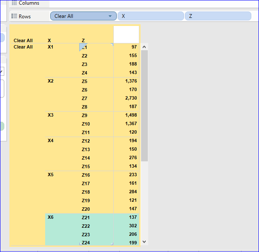
Task: Click the Z17 row label
Action: pyautogui.click(x=86, y=183)
